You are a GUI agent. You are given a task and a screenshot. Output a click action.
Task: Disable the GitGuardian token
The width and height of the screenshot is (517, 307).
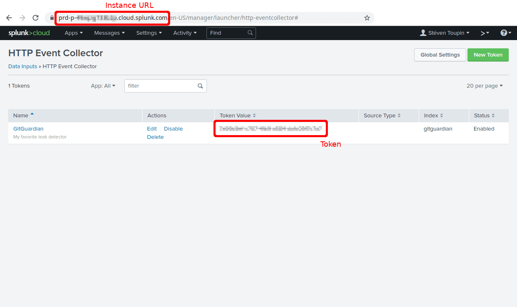(173, 129)
